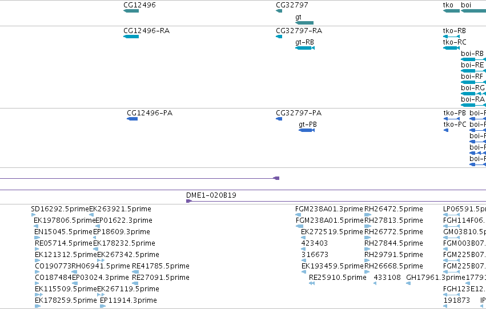Click the CO190773 EST label

click(53, 266)
